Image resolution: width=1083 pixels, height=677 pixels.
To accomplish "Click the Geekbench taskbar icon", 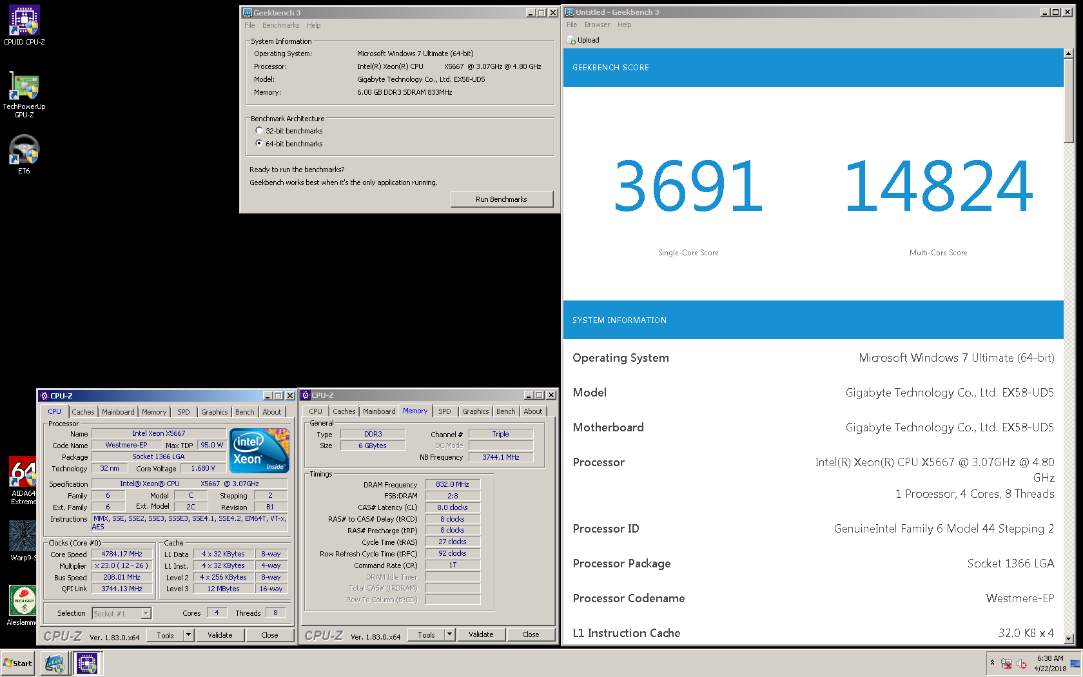I will tap(54, 663).
